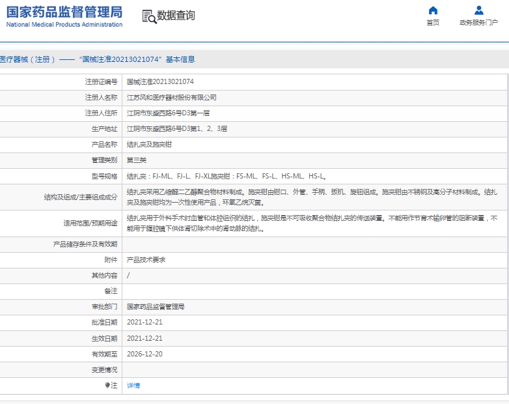This screenshot has height=404, width=509.
Task: Click the 产品名称 row label
Action: pos(104,144)
